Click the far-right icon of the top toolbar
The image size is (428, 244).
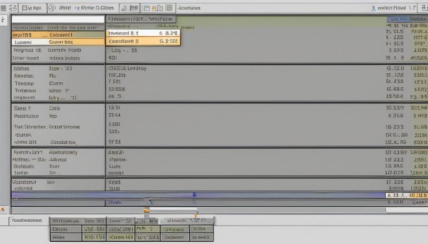click(x=425, y=8)
